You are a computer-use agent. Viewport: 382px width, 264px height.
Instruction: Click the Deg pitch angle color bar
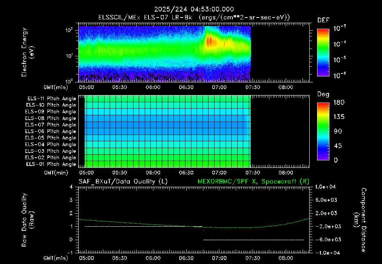coord(323,131)
